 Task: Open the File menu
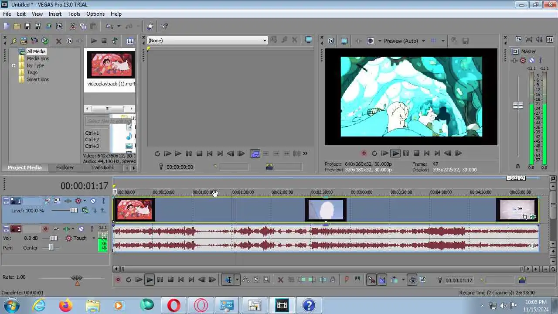(7, 14)
